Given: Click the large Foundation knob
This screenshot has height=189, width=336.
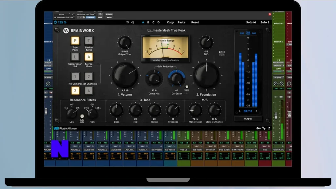Looking at the screenshot, I should (206, 75).
